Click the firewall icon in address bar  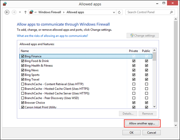[x=31, y=12]
